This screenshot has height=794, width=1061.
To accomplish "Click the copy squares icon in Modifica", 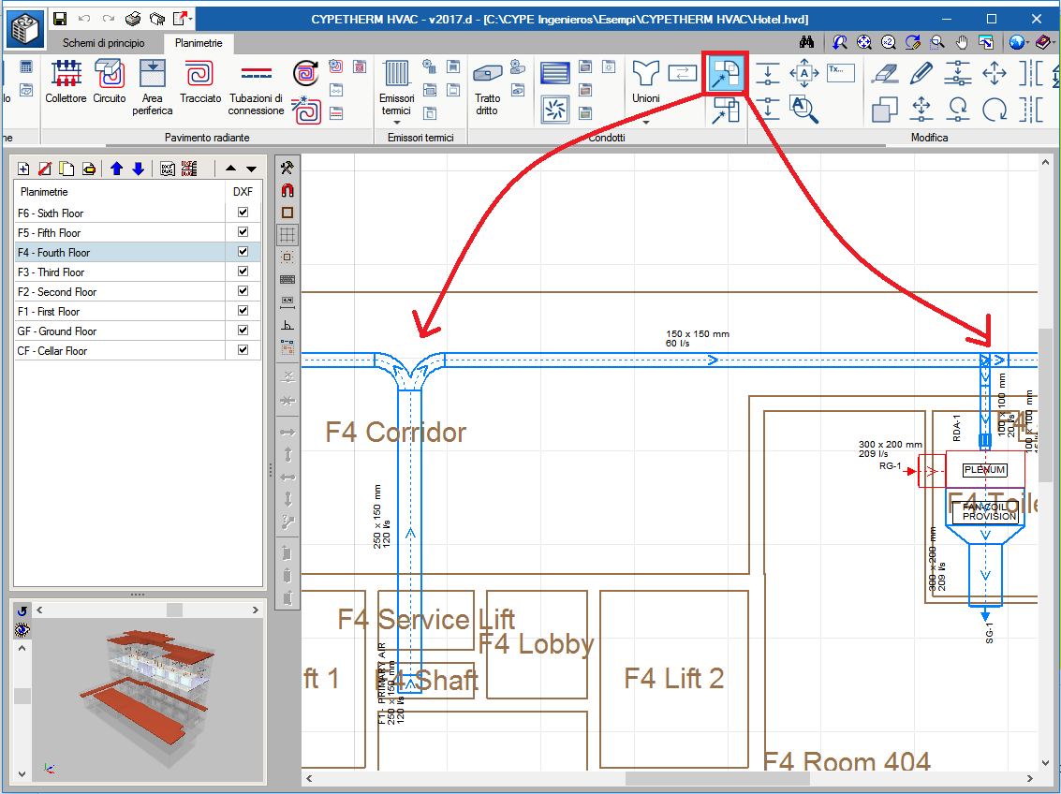I will tap(884, 110).
